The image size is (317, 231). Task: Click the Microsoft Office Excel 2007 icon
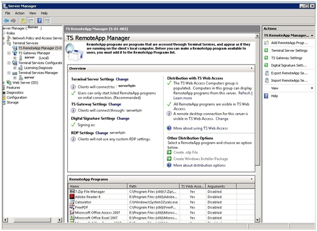point(72,218)
